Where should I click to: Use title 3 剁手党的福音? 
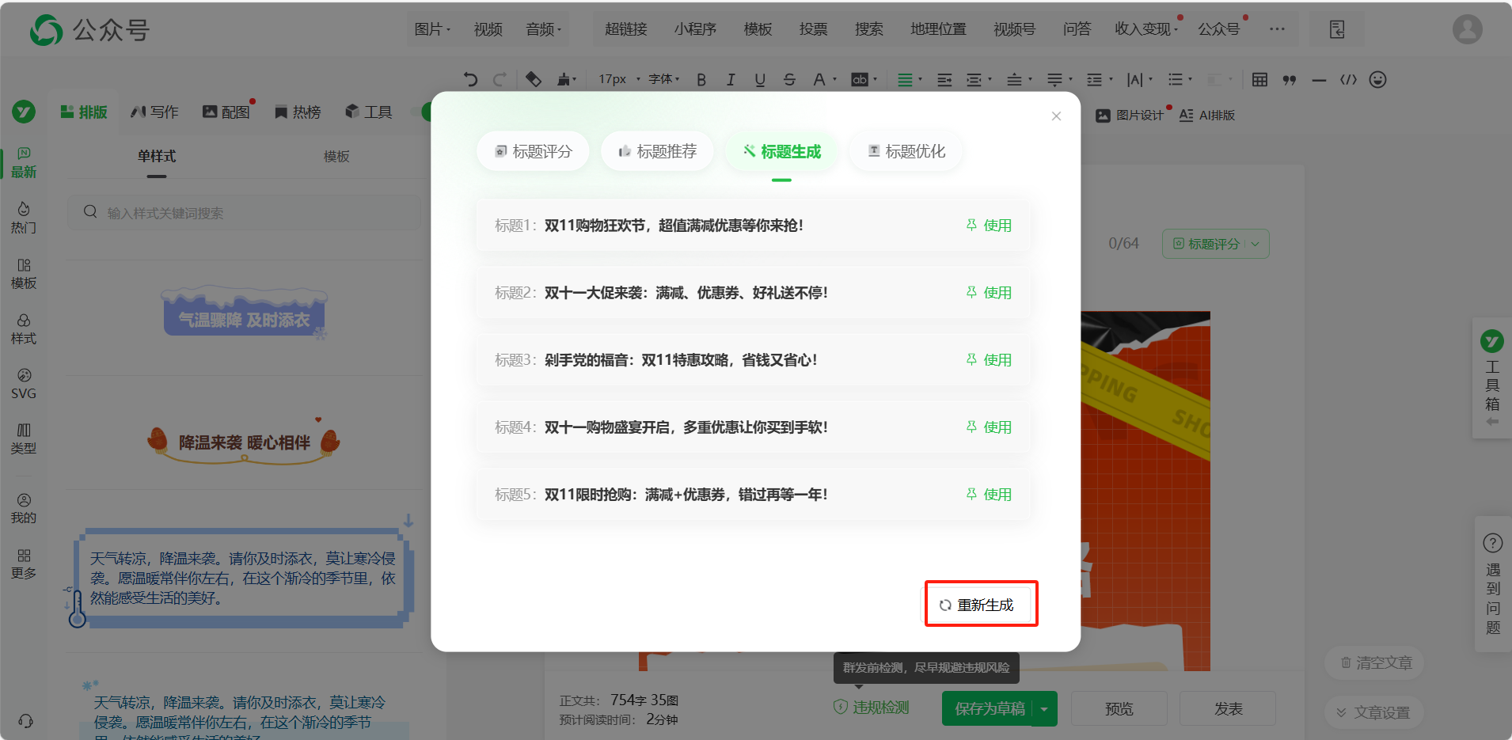pos(989,360)
